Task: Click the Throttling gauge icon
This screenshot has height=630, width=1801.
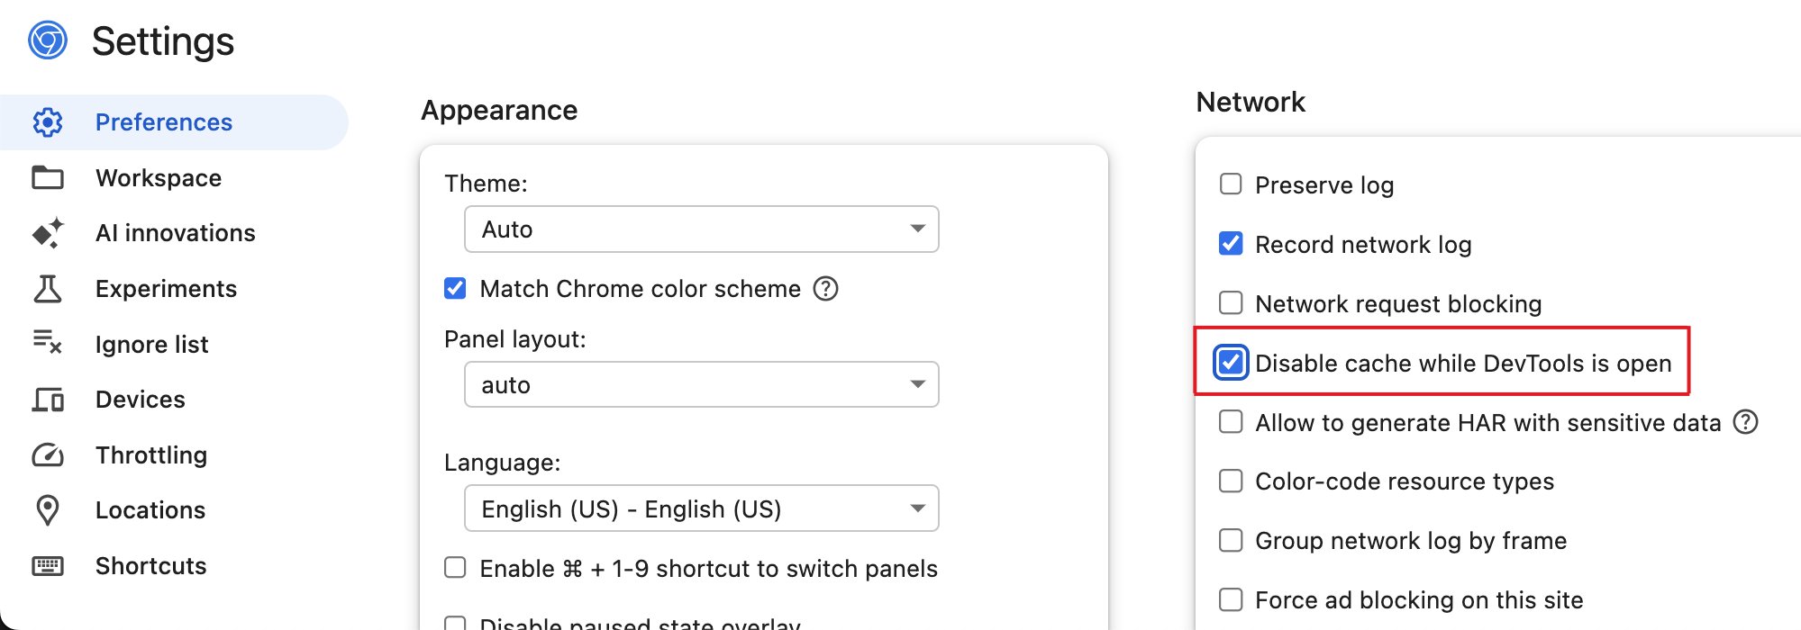Action: (48, 455)
